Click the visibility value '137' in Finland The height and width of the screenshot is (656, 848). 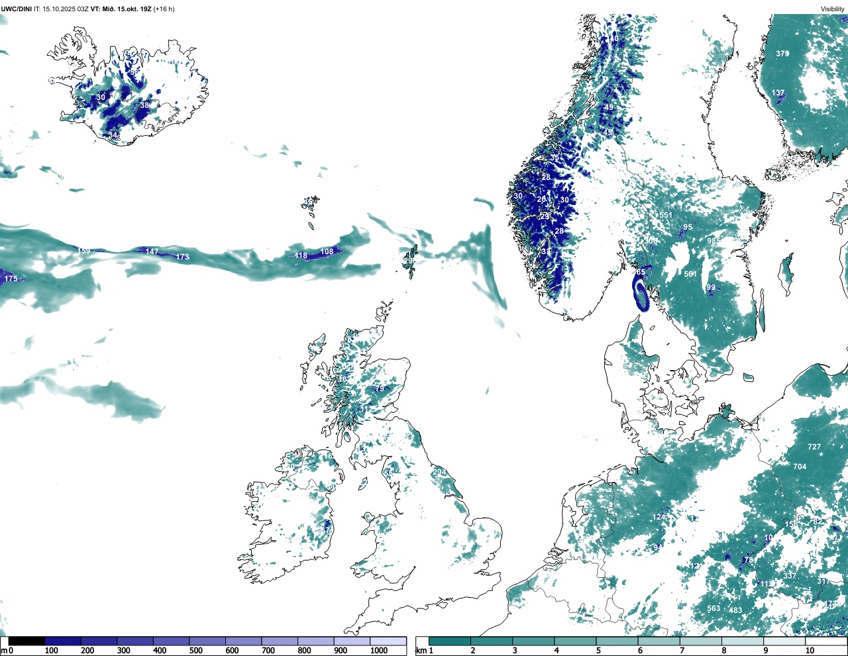coord(778,93)
